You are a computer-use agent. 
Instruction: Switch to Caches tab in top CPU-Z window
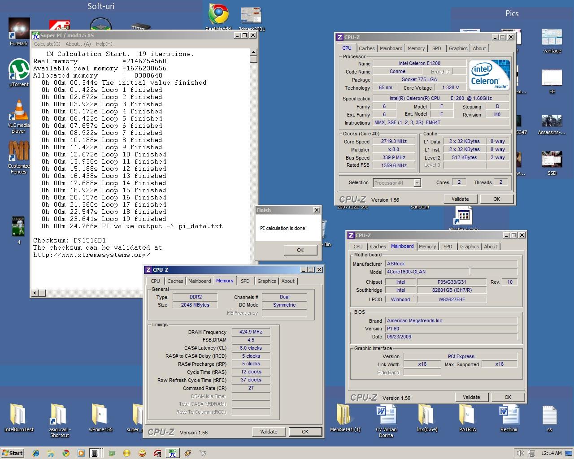pyautogui.click(x=366, y=48)
